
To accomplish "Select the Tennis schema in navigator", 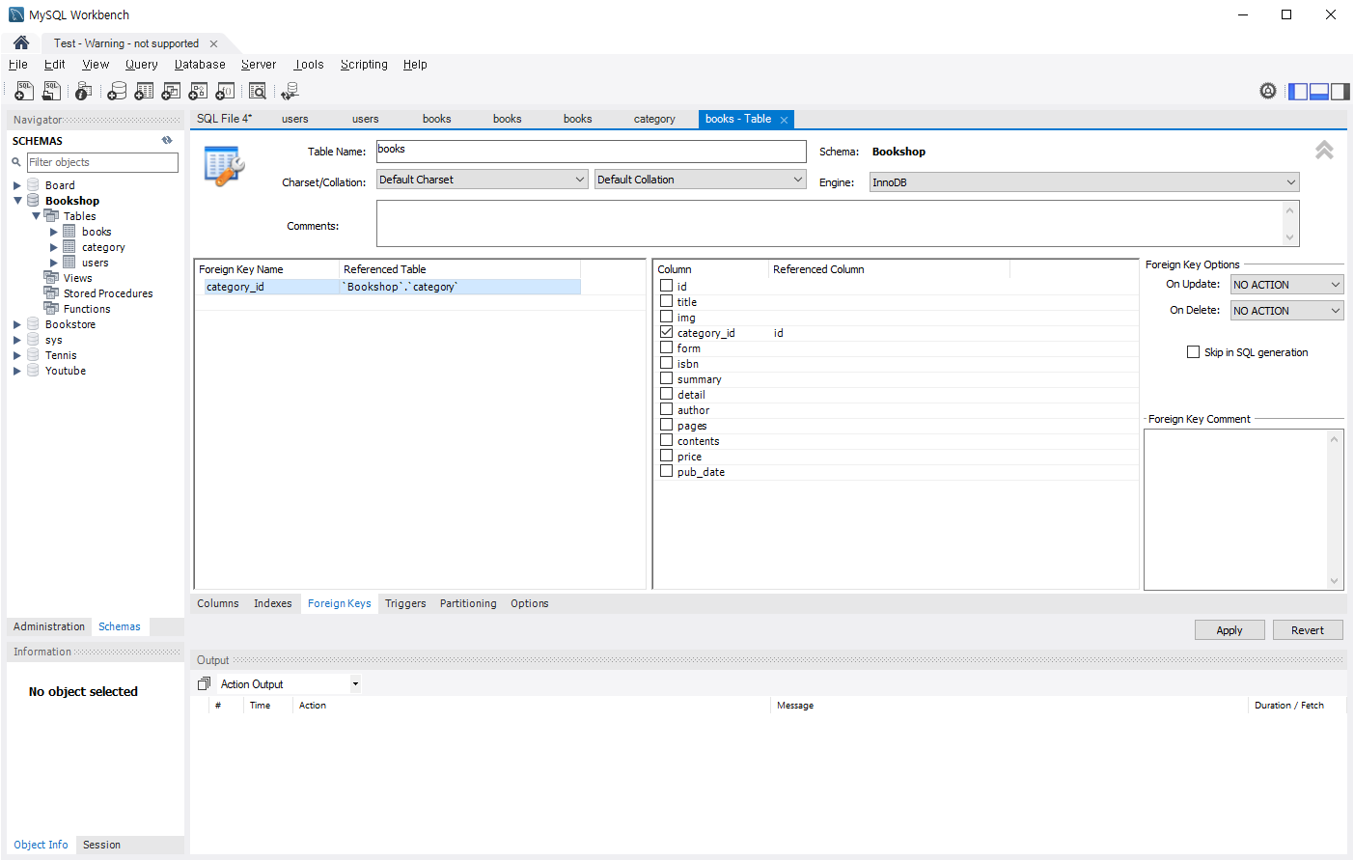I will pyautogui.click(x=61, y=355).
